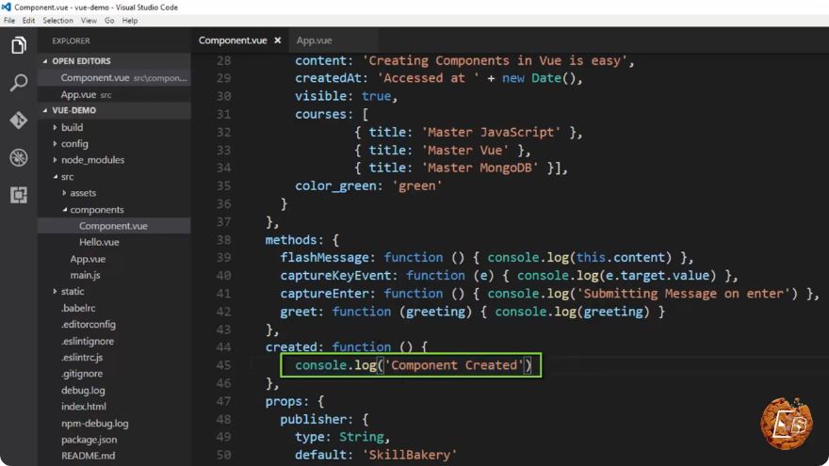Open the Source Control git icon
The width and height of the screenshot is (829, 466).
pyautogui.click(x=19, y=120)
